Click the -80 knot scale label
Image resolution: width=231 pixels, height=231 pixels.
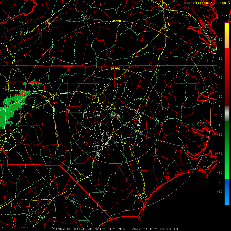(219, 191)
